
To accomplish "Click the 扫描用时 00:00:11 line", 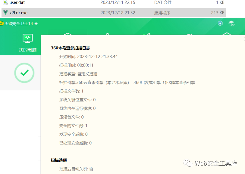I will [x=76, y=65].
